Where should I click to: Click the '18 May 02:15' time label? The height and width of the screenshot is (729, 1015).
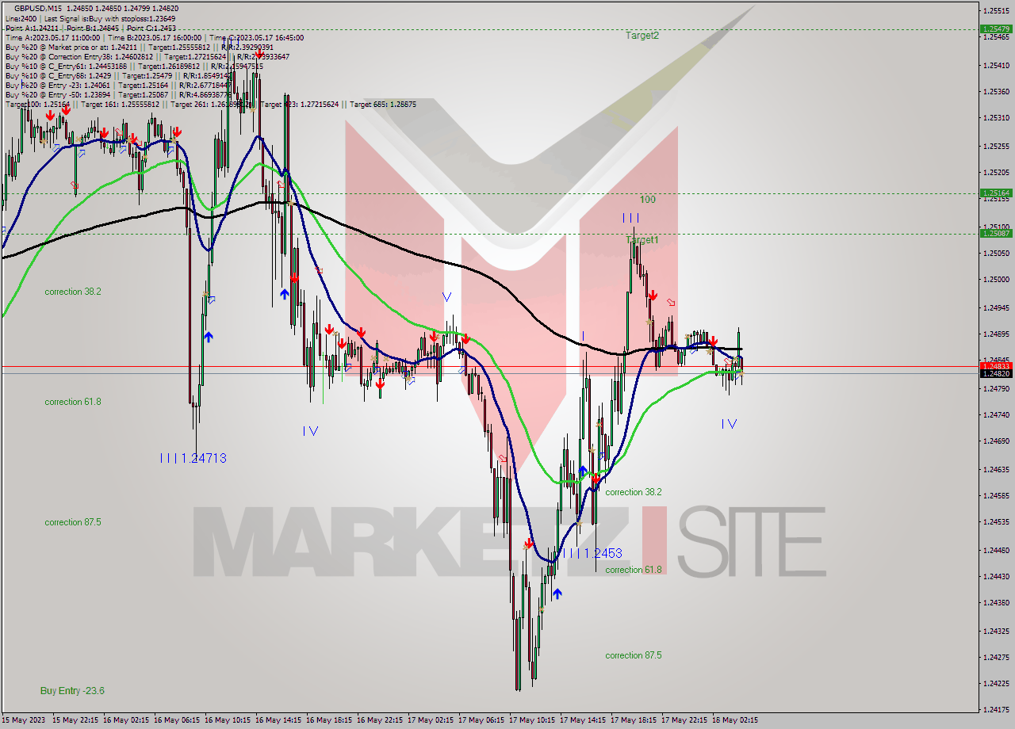tap(735, 720)
